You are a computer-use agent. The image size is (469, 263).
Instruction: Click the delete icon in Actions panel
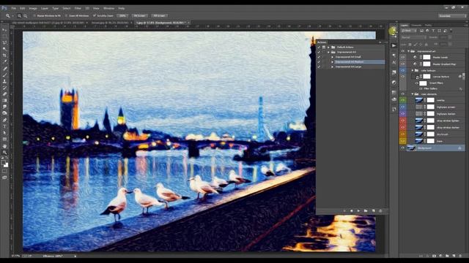tap(380, 211)
